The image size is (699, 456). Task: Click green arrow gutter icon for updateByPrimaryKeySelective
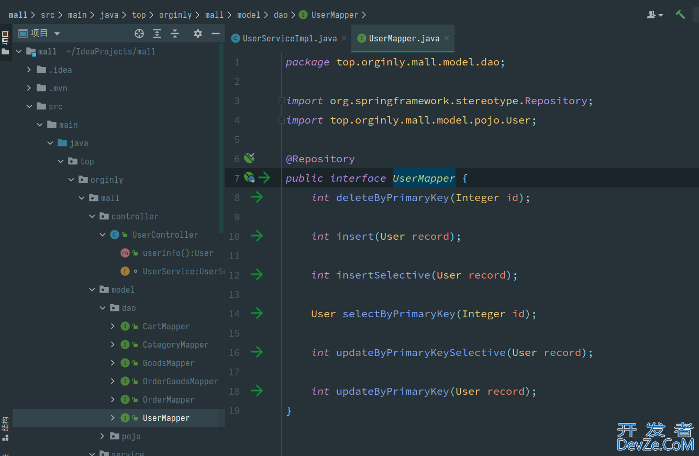pyautogui.click(x=257, y=352)
